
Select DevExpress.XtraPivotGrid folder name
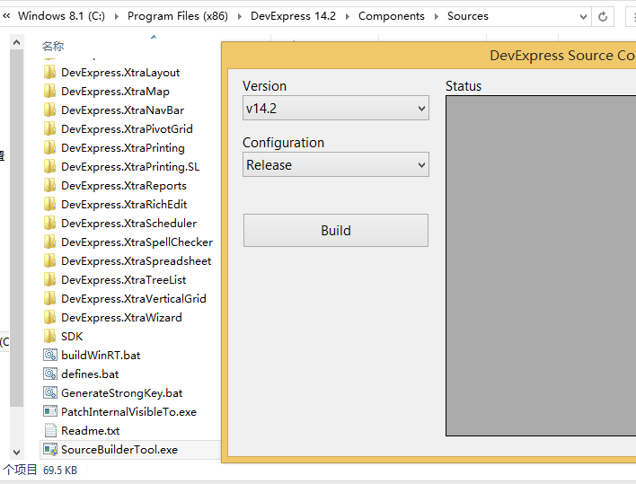click(127, 129)
